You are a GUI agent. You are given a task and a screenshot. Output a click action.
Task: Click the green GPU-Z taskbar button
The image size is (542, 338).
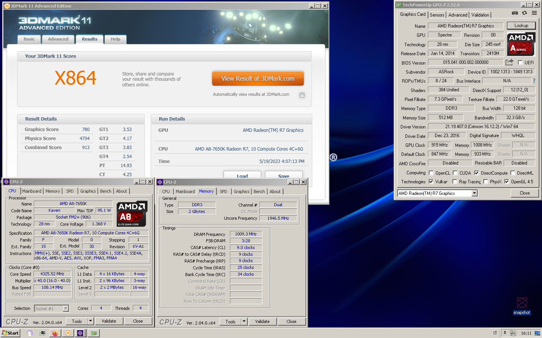tap(94, 333)
